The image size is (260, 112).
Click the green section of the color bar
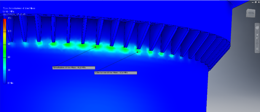pos(5,51)
